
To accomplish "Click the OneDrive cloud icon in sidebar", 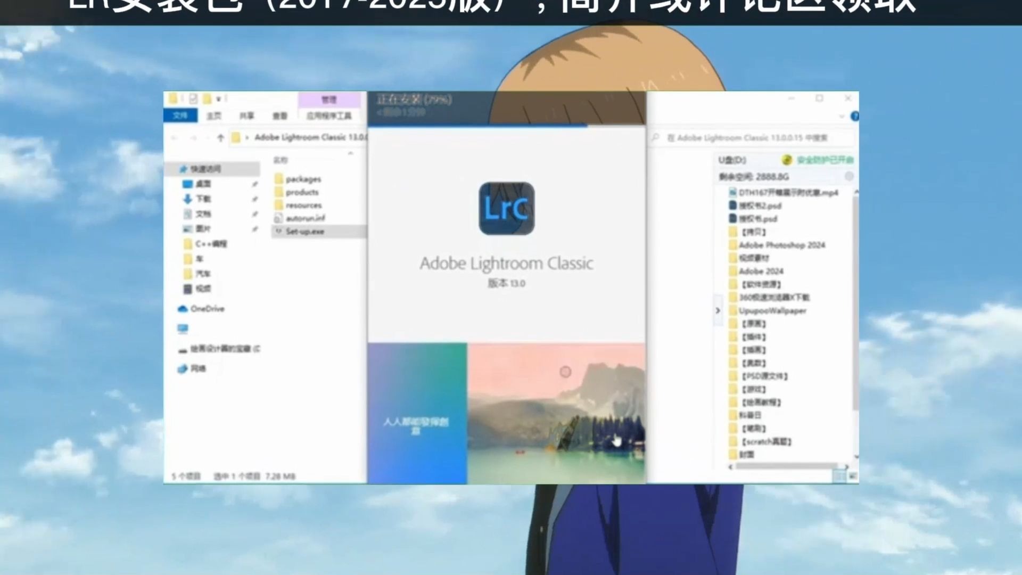I will 183,309.
